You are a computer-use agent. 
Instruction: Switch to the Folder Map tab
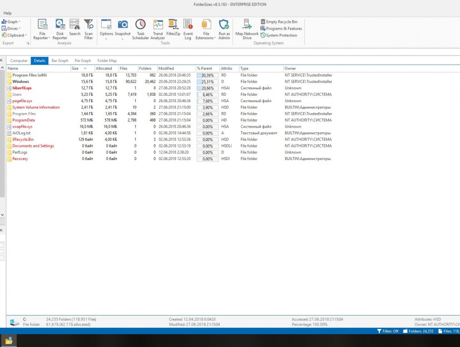pos(107,61)
